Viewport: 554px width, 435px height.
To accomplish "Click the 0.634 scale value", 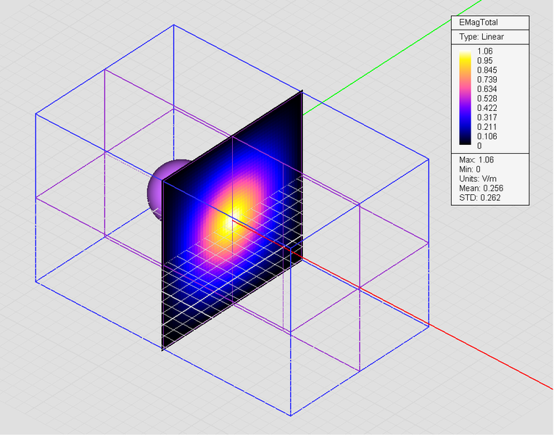I will (x=487, y=89).
